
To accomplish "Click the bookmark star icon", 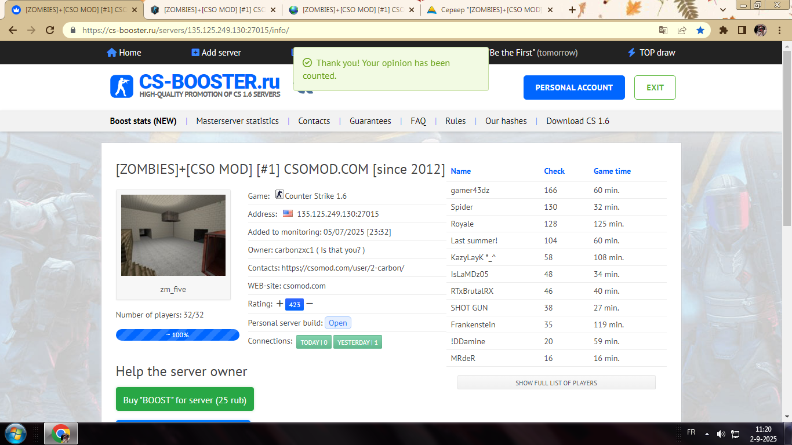I will [x=700, y=30].
